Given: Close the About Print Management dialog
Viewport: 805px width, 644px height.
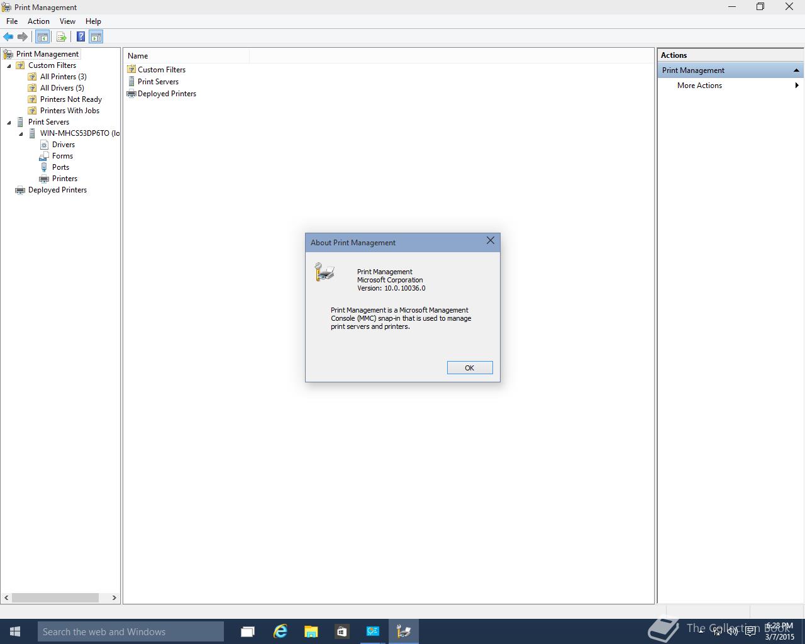Looking at the screenshot, I should click(x=491, y=241).
